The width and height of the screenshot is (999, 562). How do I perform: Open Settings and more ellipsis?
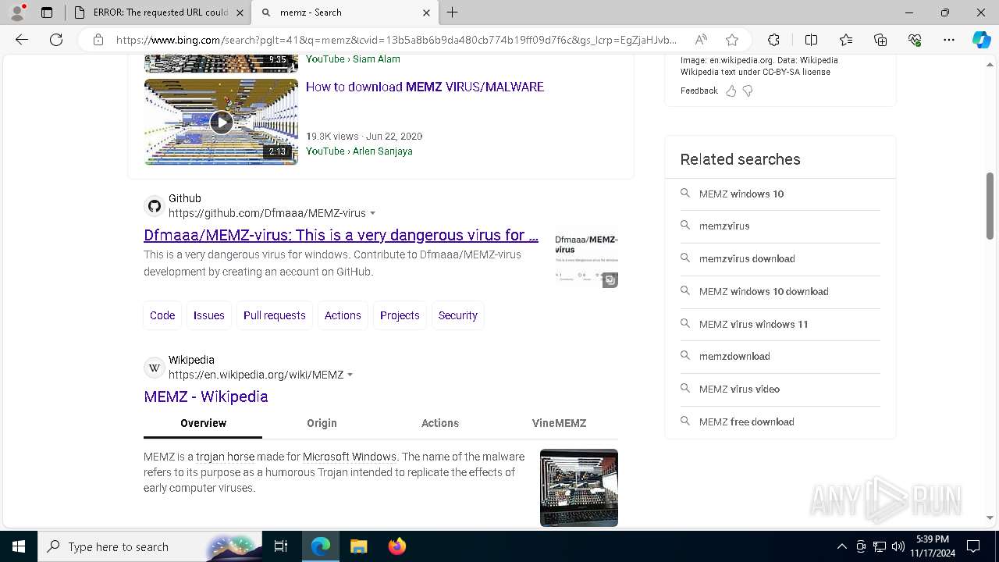pyautogui.click(x=949, y=40)
